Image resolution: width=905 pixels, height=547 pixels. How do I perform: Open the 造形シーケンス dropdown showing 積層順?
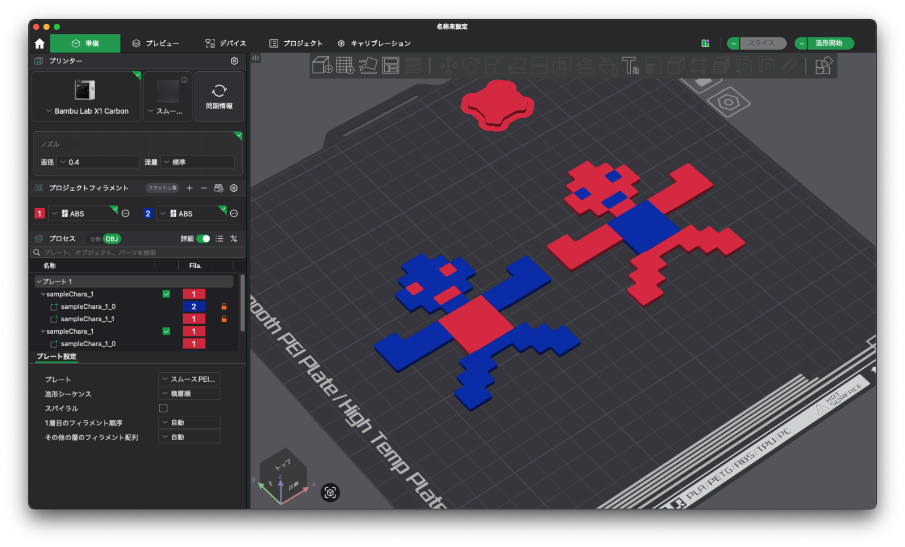coord(189,394)
